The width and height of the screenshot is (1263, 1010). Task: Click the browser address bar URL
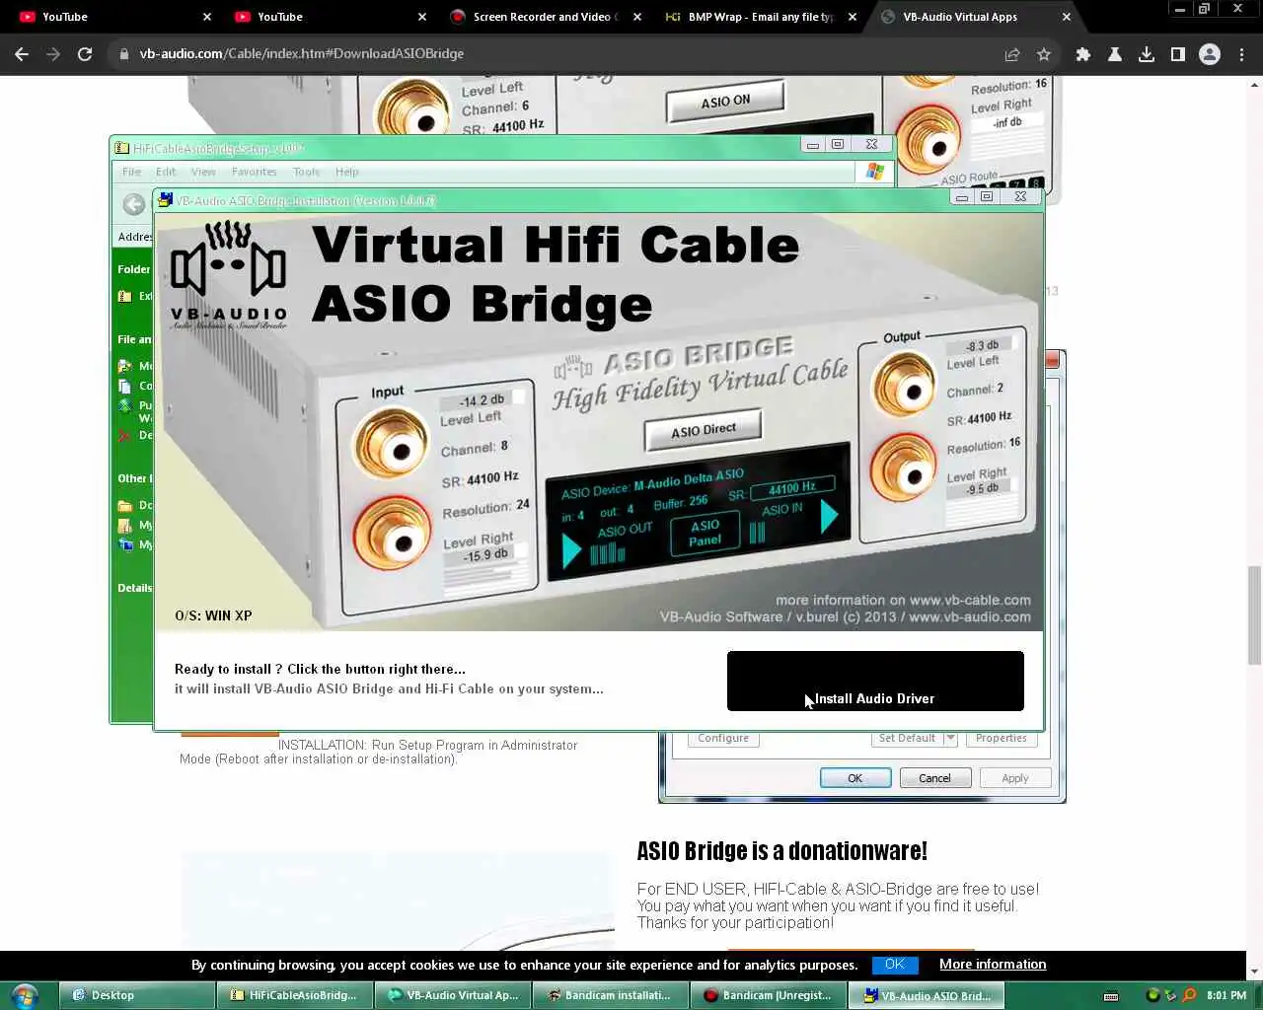click(302, 54)
